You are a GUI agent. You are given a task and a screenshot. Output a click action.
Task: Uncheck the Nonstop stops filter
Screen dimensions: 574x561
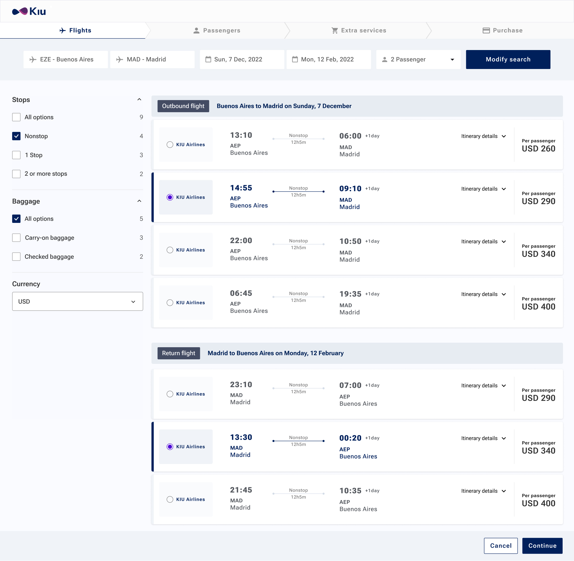click(x=16, y=136)
